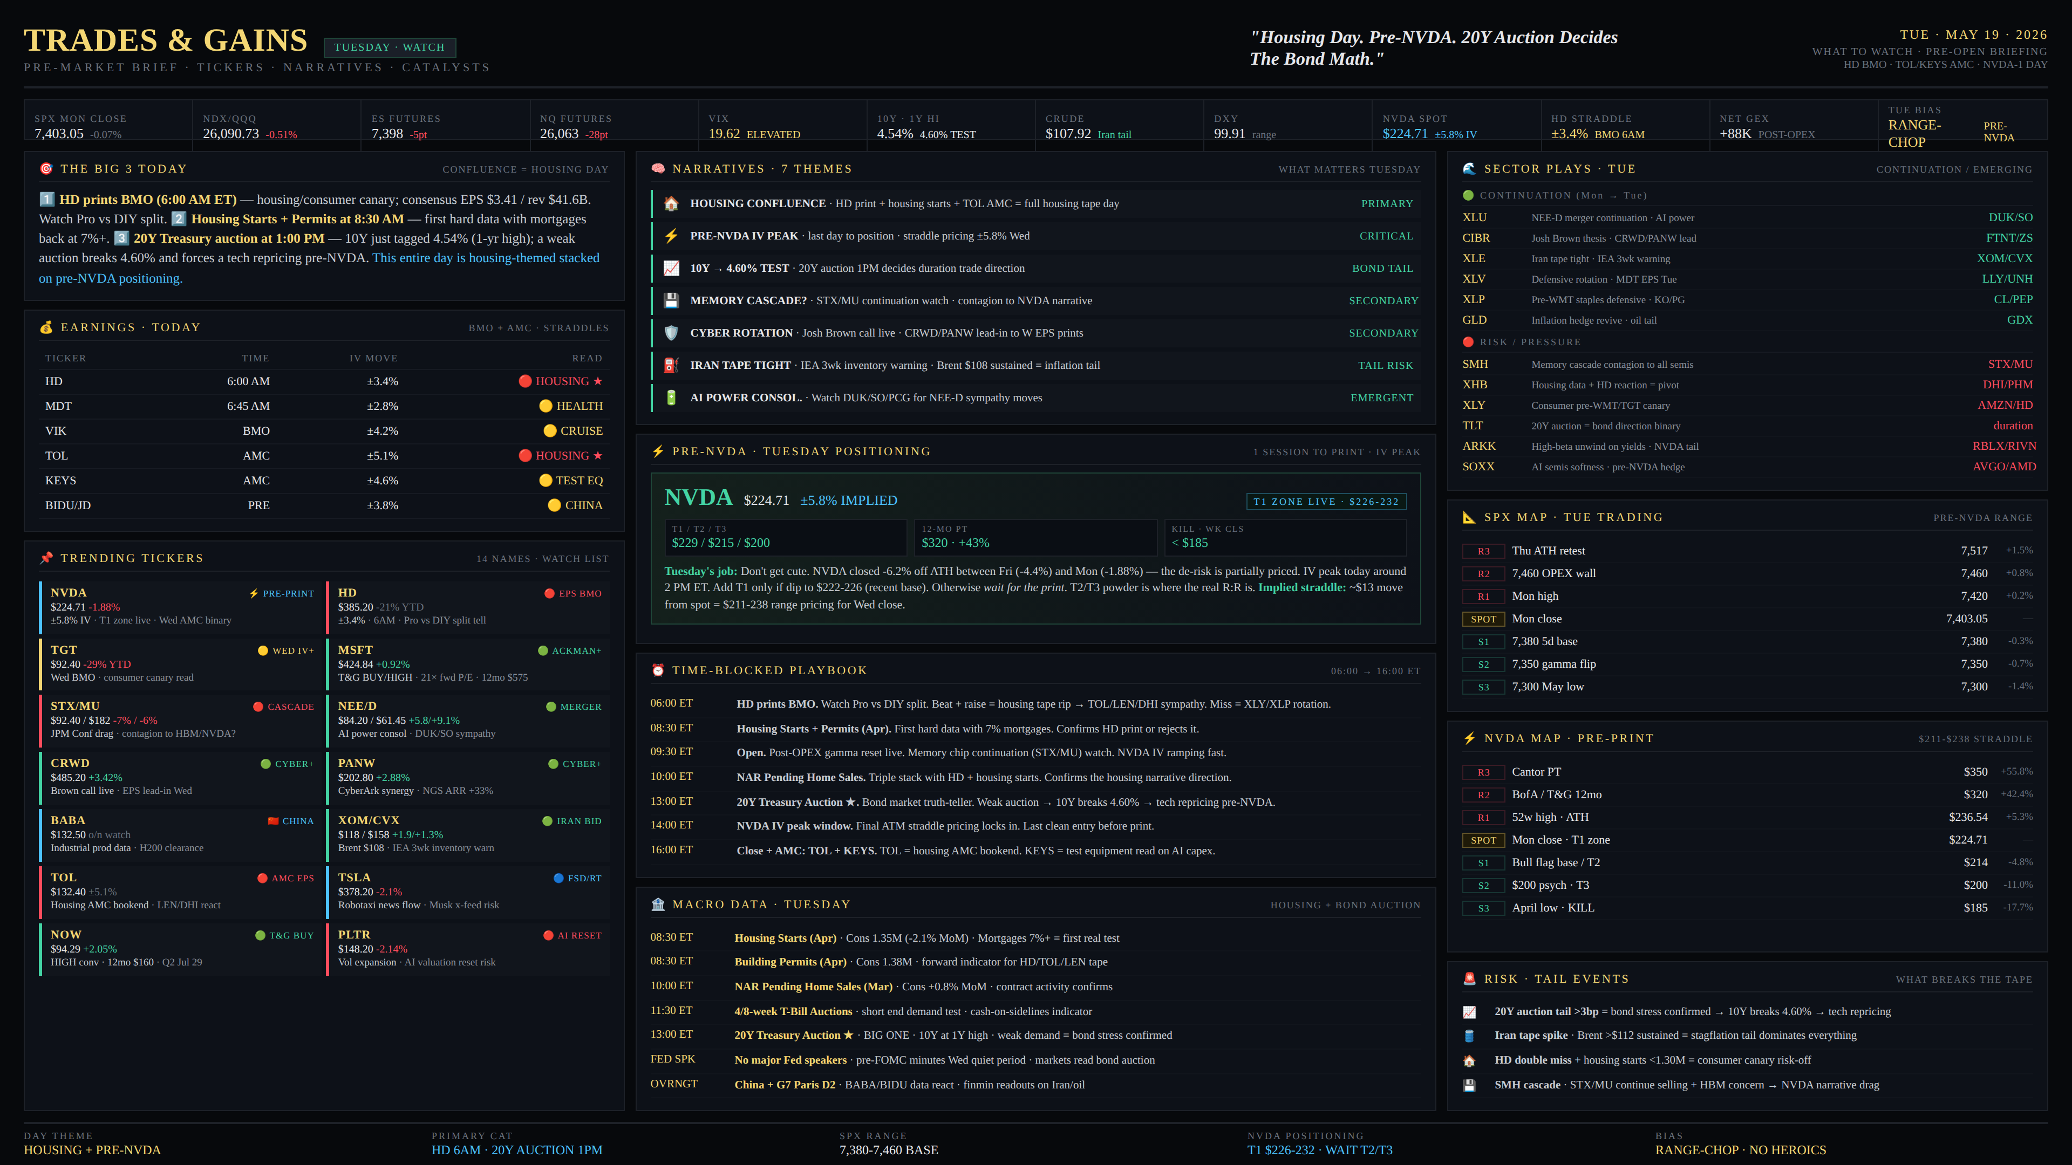This screenshot has width=2072, height=1165.
Task: Click the ruler icon beside SPX Map
Action: click(1469, 517)
